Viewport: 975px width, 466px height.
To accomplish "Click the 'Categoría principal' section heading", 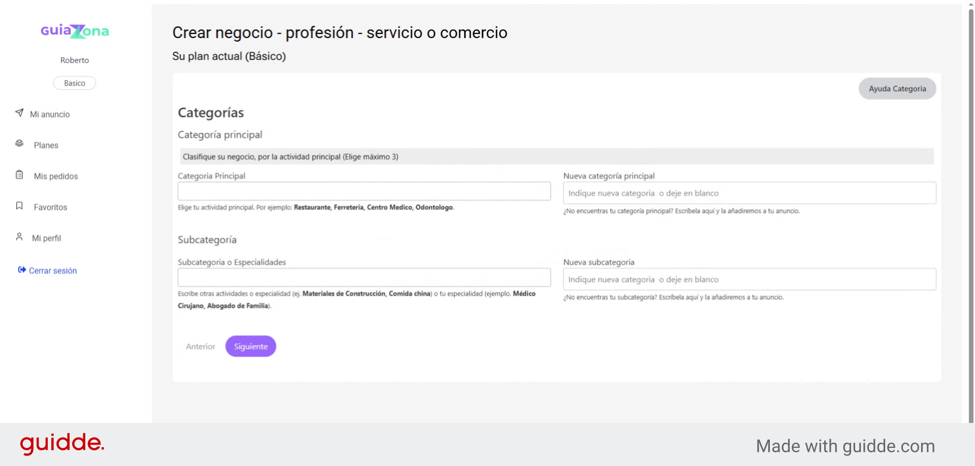I will (220, 135).
